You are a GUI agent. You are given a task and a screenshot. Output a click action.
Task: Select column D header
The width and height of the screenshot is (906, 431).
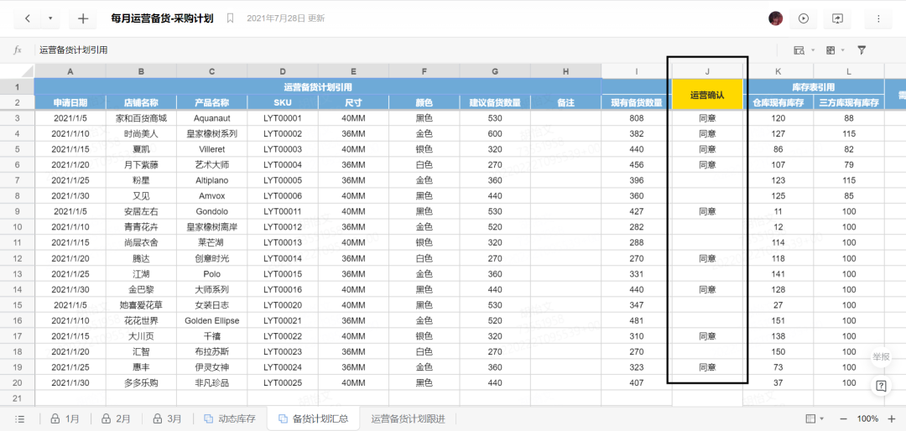[283, 71]
